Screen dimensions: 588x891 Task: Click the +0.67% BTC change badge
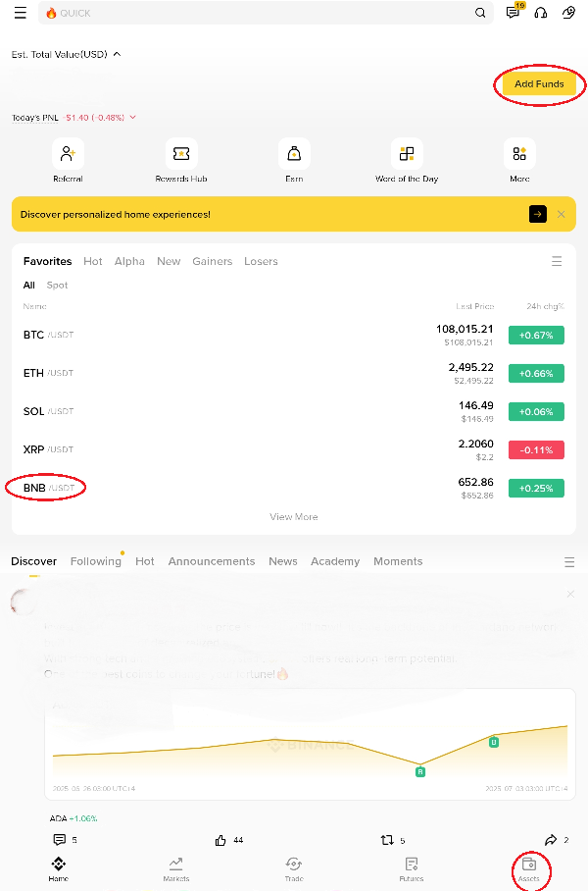click(x=536, y=336)
